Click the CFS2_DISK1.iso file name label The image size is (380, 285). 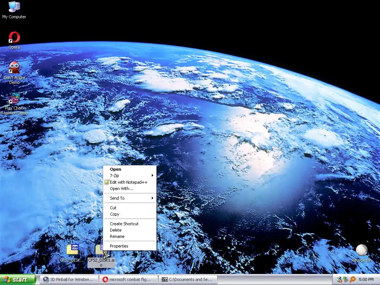pyautogui.click(x=101, y=262)
